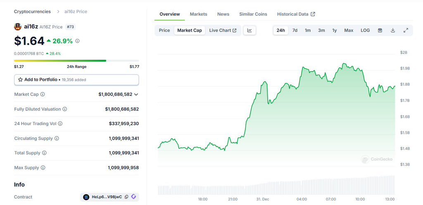
Task: Click the Solana chain icon in contract
Action: tap(86, 197)
